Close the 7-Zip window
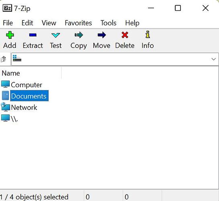 click(x=205, y=8)
